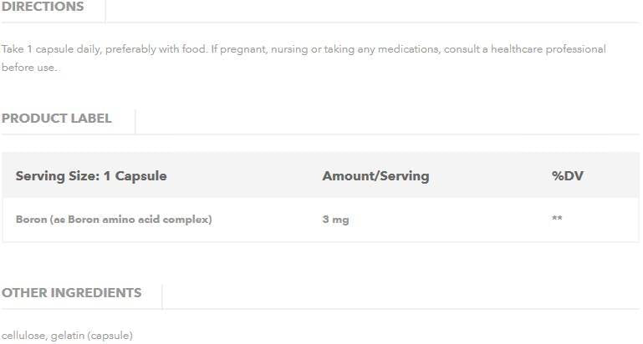This screenshot has width=643, height=344.
Task: Click the word cellulose in other ingredients
Action: [23, 336]
